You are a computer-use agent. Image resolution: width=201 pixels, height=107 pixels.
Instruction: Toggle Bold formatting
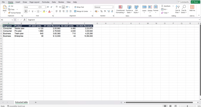tap(26, 11)
